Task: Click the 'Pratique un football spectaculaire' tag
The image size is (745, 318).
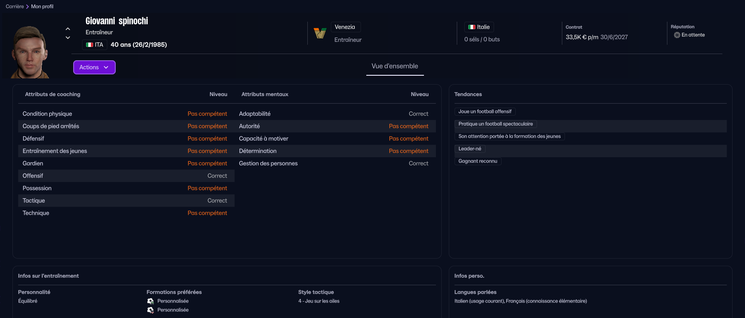Action: pyautogui.click(x=495, y=124)
